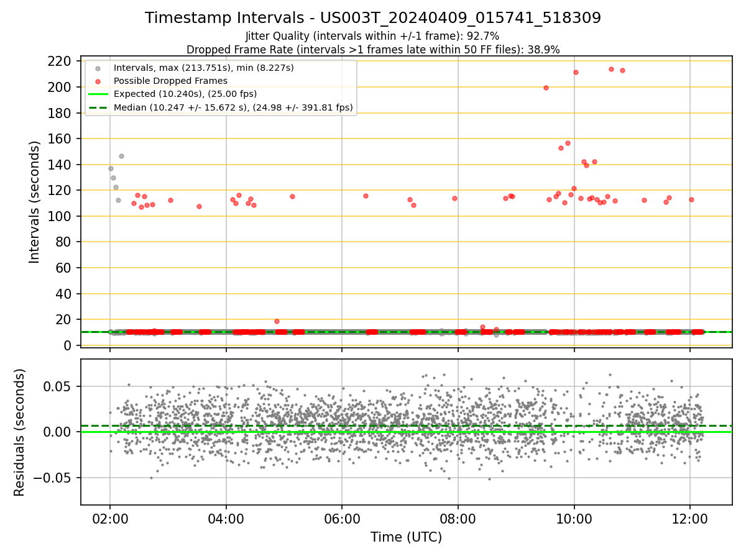Click the gray dot marker in the legend
This screenshot has width=746, height=559.
(98, 68)
